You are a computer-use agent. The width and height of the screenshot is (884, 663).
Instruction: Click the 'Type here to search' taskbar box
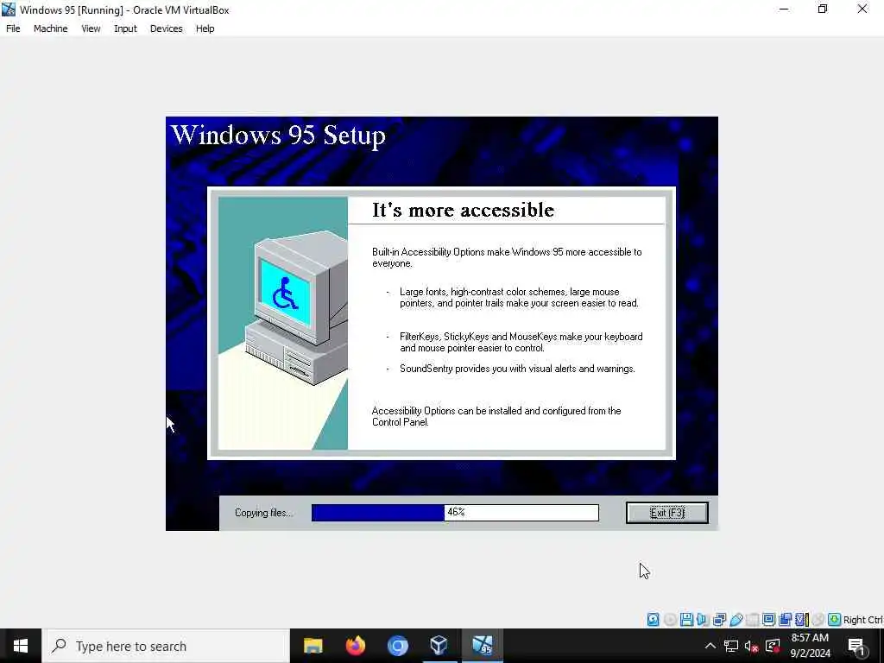pos(166,646)
